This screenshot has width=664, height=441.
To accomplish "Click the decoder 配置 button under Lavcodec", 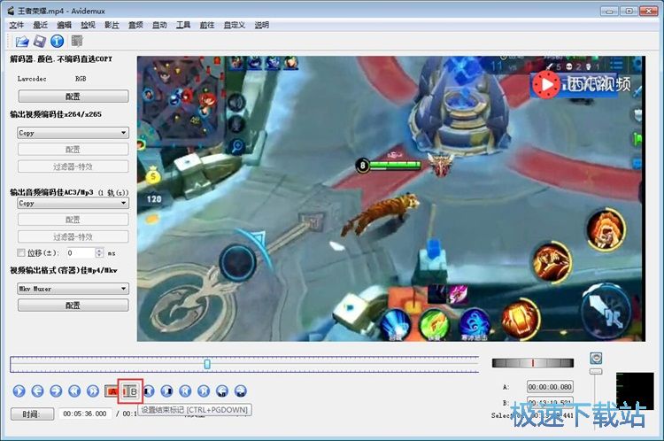I will coord(73,97).
